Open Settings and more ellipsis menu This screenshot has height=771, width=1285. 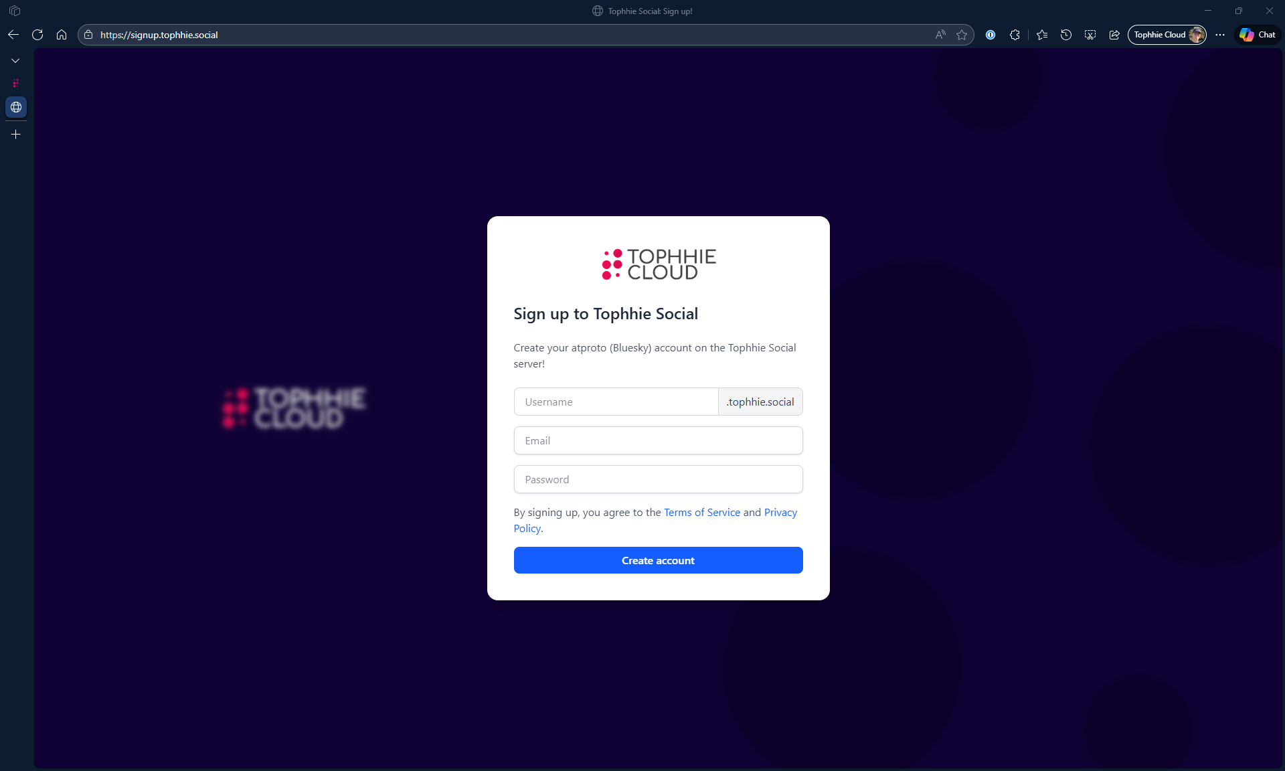(1220, 35)
